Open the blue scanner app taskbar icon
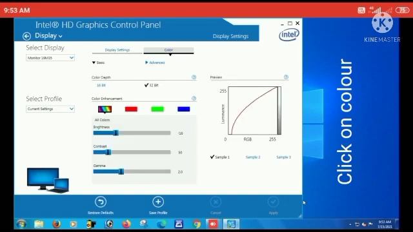Screen dimensions: 413x232 point(179,224)
